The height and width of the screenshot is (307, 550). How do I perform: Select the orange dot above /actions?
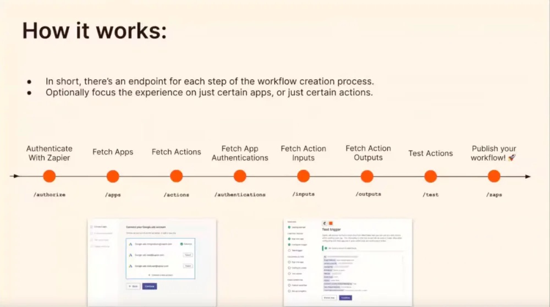(x=177, y=176)
